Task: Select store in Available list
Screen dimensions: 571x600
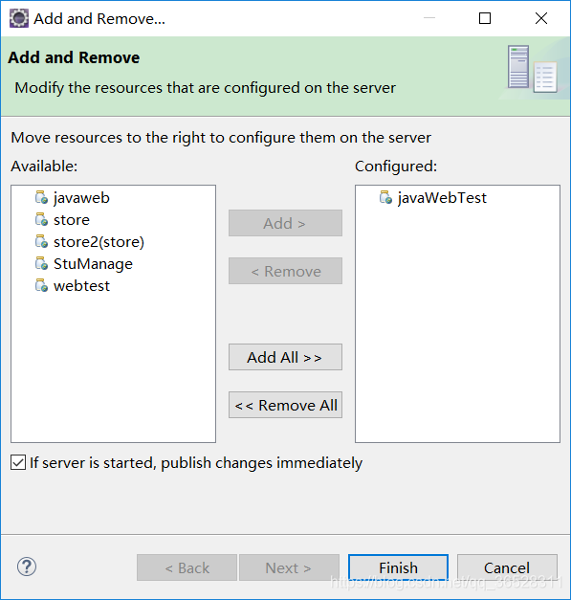Action: coord(72,220)
